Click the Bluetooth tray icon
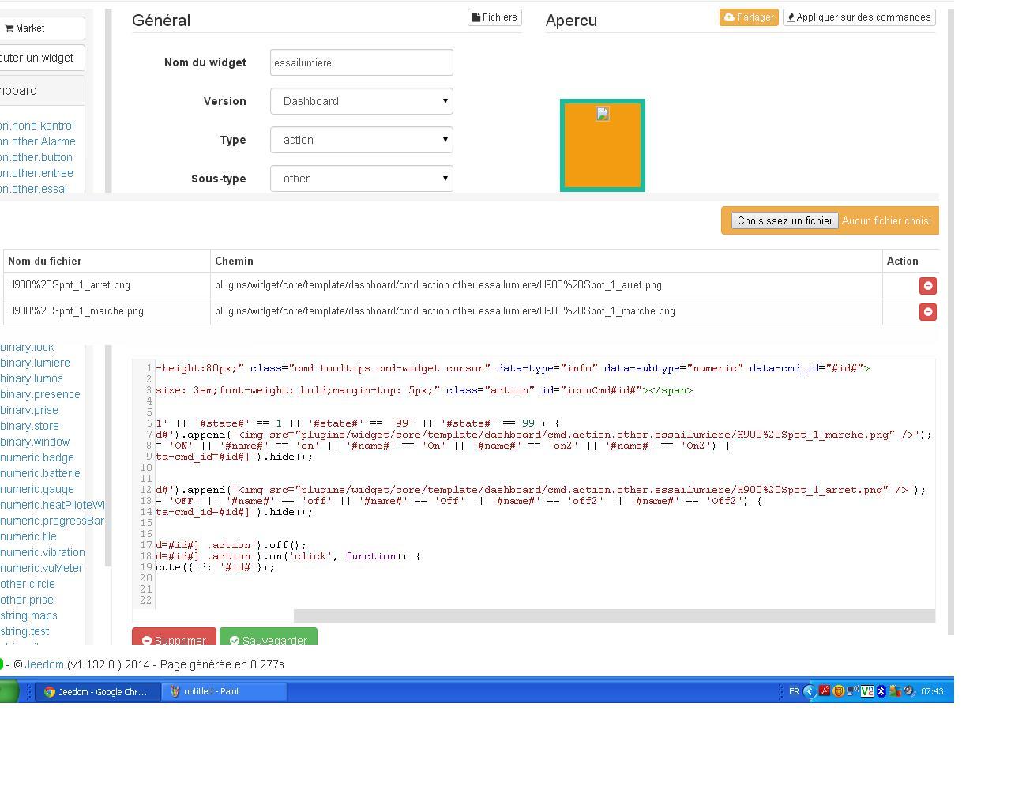 click(881, 691)
